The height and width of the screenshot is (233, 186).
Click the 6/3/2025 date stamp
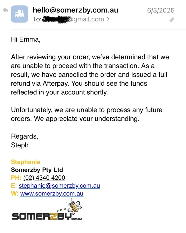(x=161, y=10)
